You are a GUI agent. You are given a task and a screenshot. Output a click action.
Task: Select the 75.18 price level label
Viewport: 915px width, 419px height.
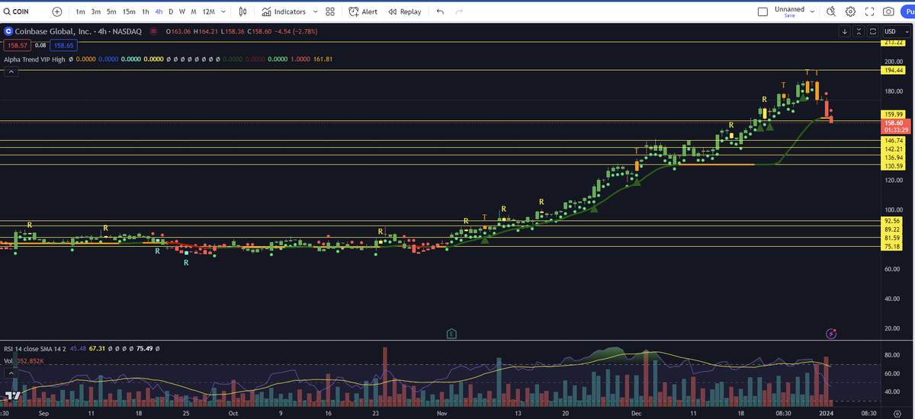(x=893, y=246)
